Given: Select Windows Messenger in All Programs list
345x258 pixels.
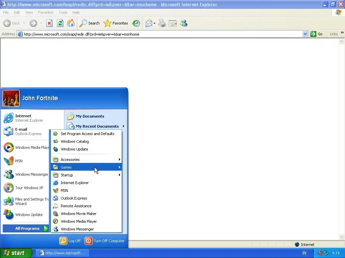Looking at the screenshot, I should 86,229.
